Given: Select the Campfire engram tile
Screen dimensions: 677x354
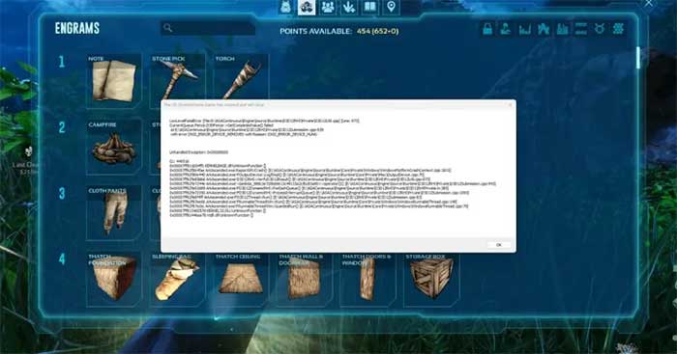Looking at the screenshot, I should [114, 147].
